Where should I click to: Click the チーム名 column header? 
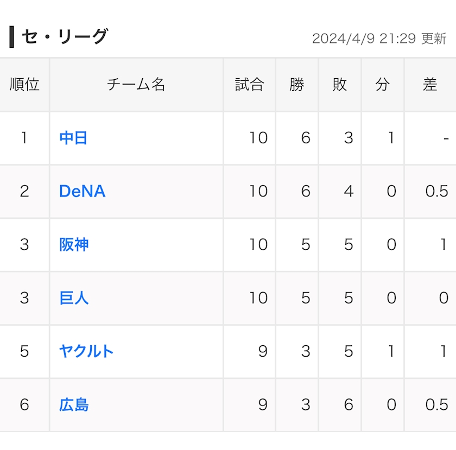136,85
